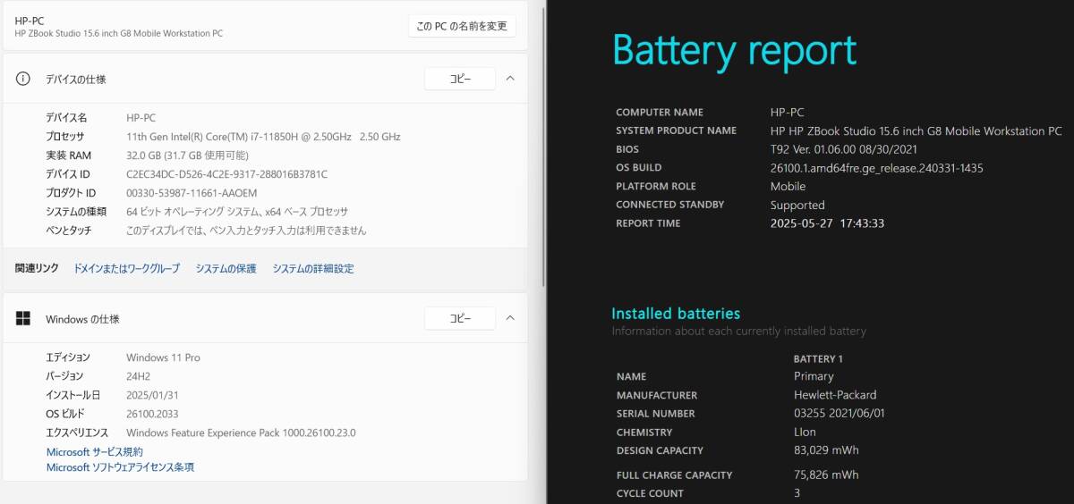Click the Windows logo icon beside Windows の仕様
This screenshot has height=504, width=1074.
pyautogui.click(x=23, y=319)
